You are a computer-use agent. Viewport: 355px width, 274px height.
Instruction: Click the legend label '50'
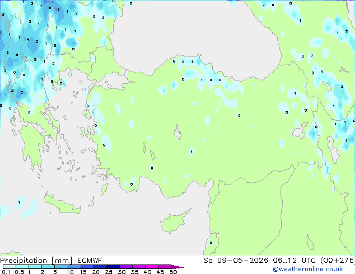[174, 272]
